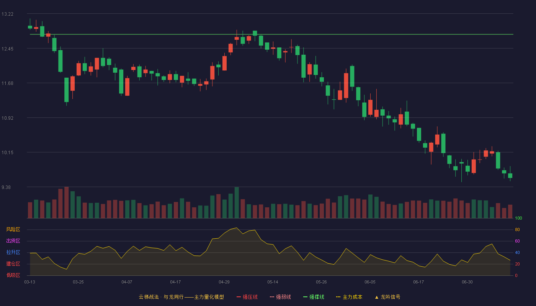Click the orange 80 indicator scale value
Image resolution: width=536 pixels, height=306 pixels.
pyautogui.click(x=517, y=230)
